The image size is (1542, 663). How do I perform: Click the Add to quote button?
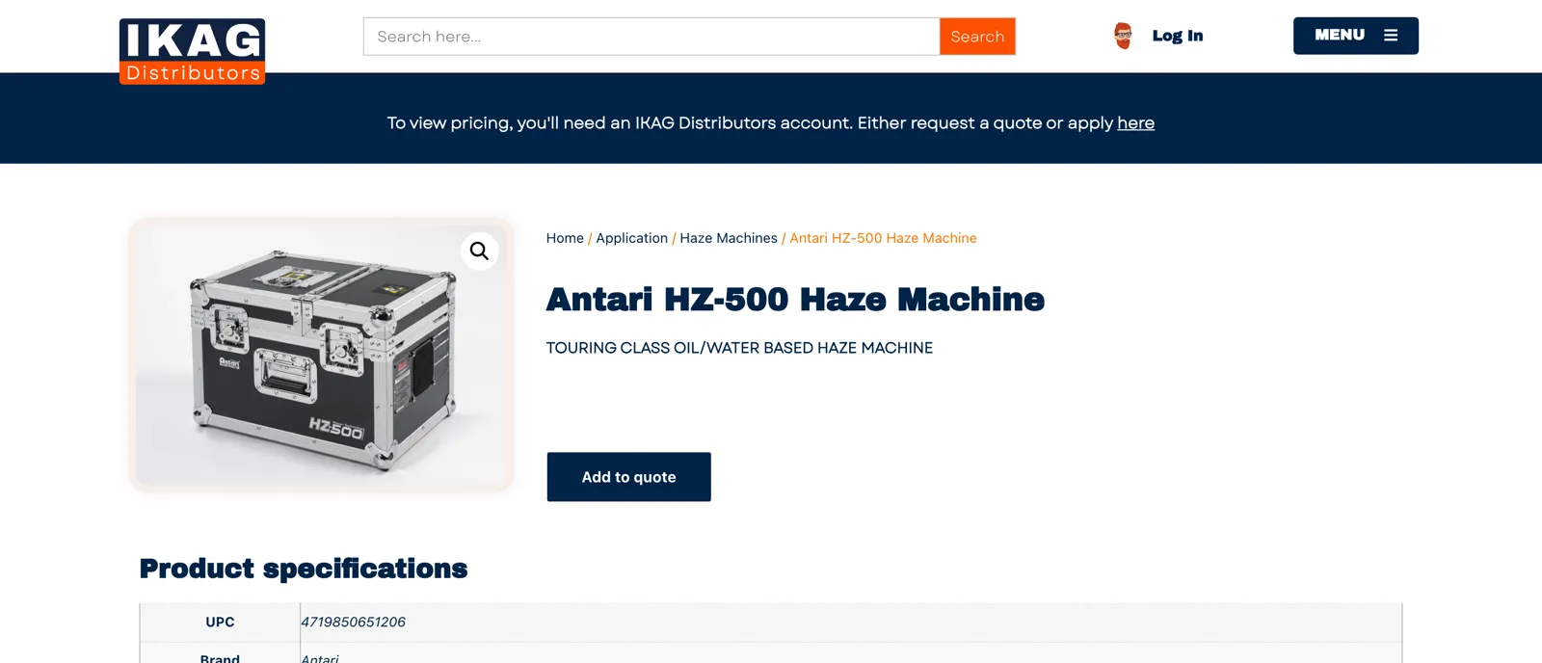628,477
